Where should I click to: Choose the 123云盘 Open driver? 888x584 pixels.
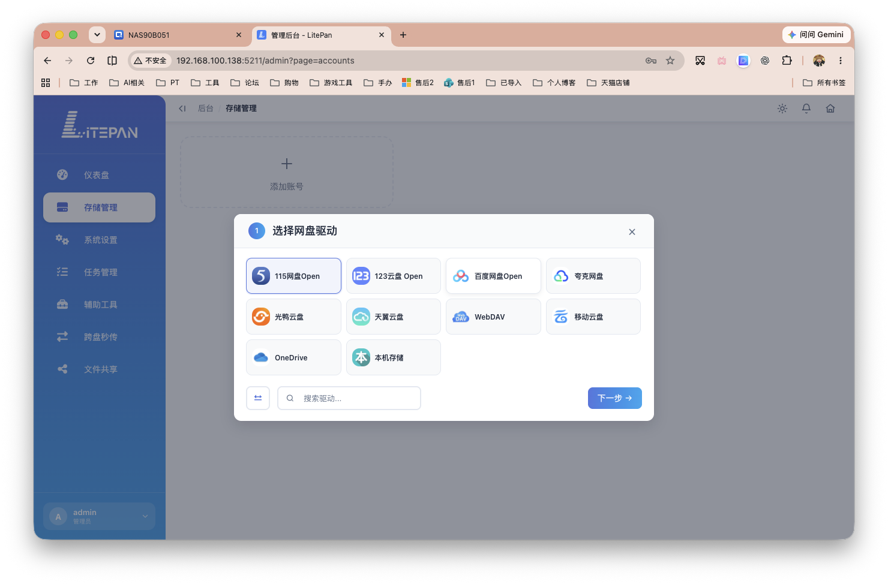tap(394, 276)
